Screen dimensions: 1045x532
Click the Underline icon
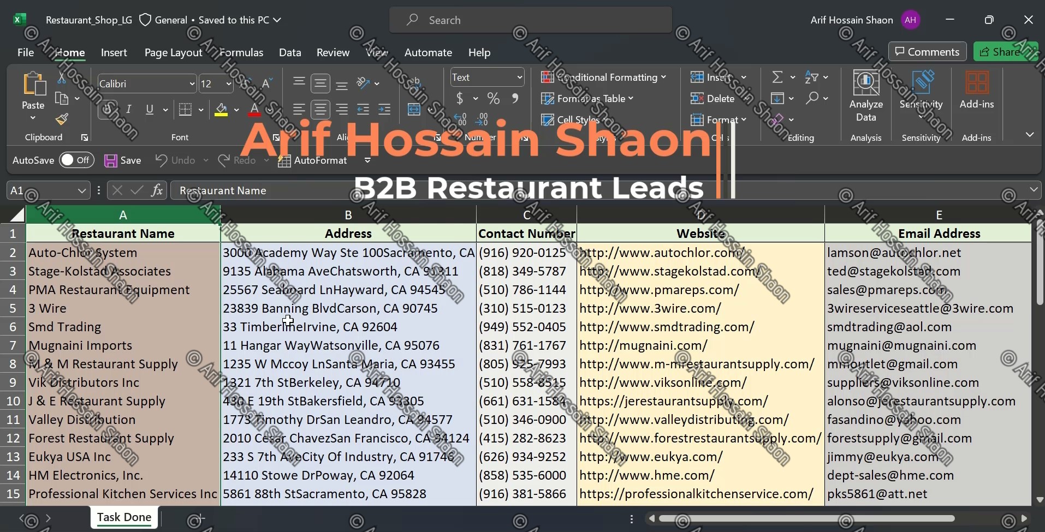[x=150, y=110]
